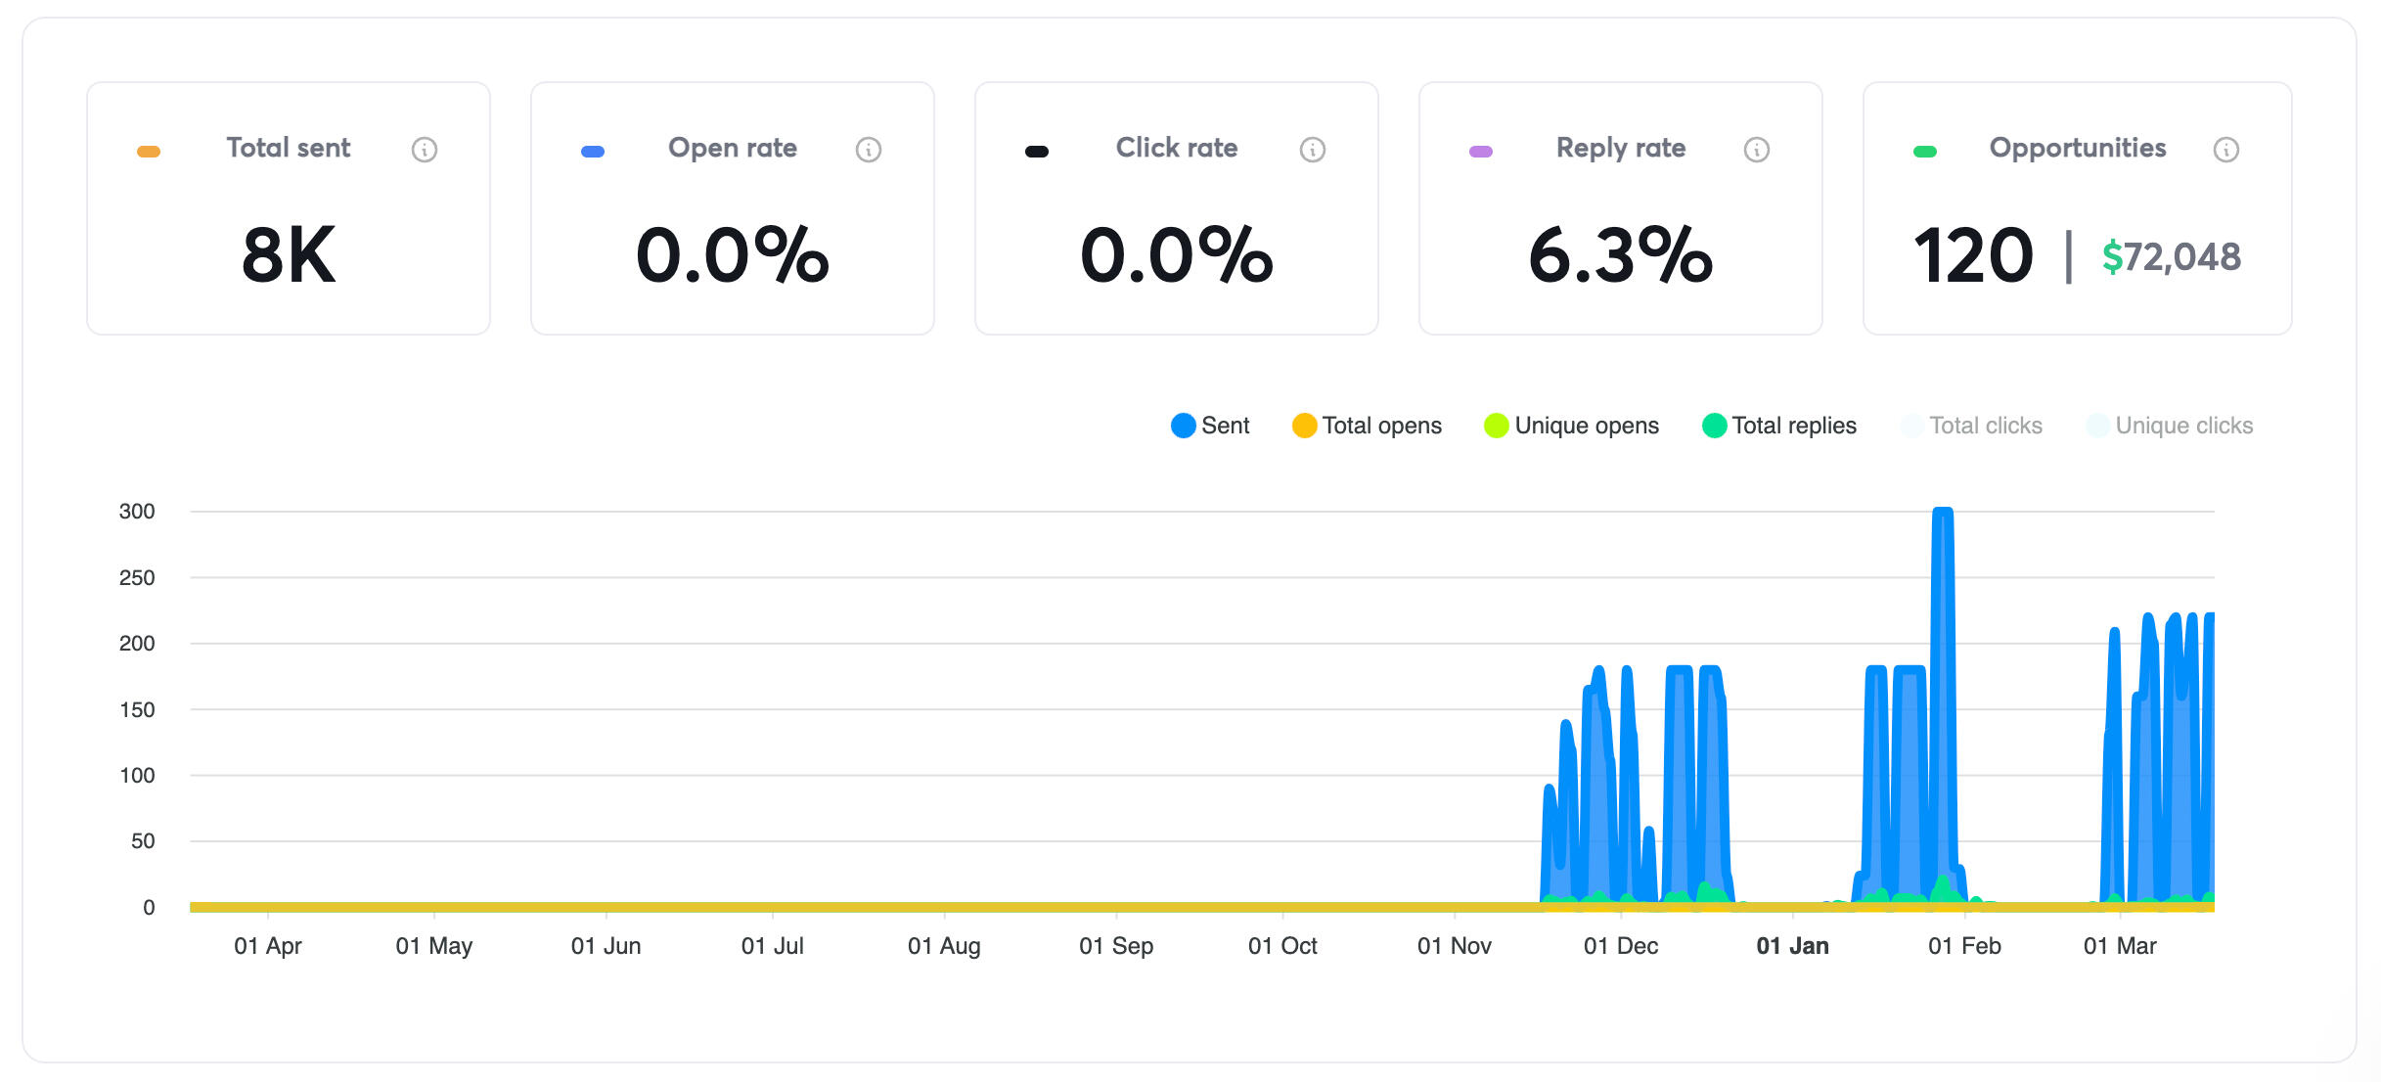Click the 6.3% reply rate value
The image size is (2381, 1082).
[1620, 255]
